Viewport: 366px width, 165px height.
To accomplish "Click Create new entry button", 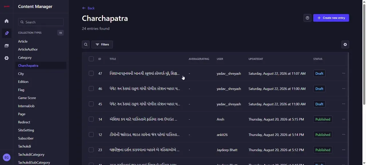I will click(x=331, y=18).
